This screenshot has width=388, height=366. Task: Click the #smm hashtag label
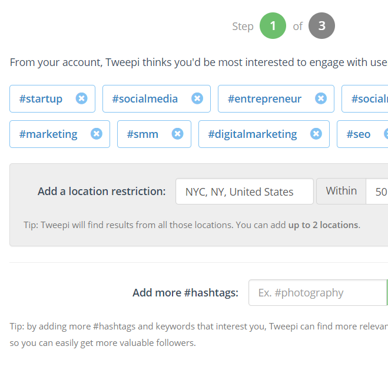tap(143, 134)
